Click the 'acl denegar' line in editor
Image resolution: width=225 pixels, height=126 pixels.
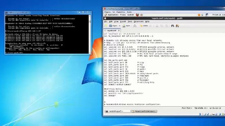tap(110, 96)
